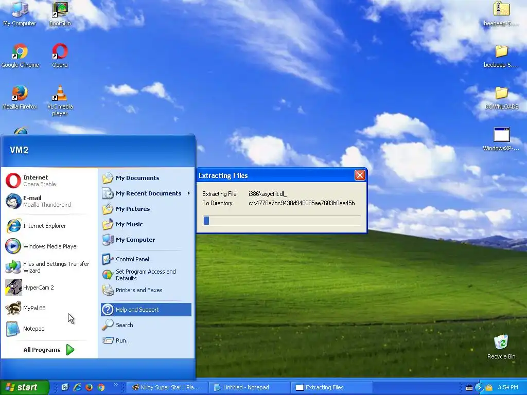Screen dimensions: 527x395
Task: Switch to Extracting Files taskbar button
Action: tap(331, 387)
